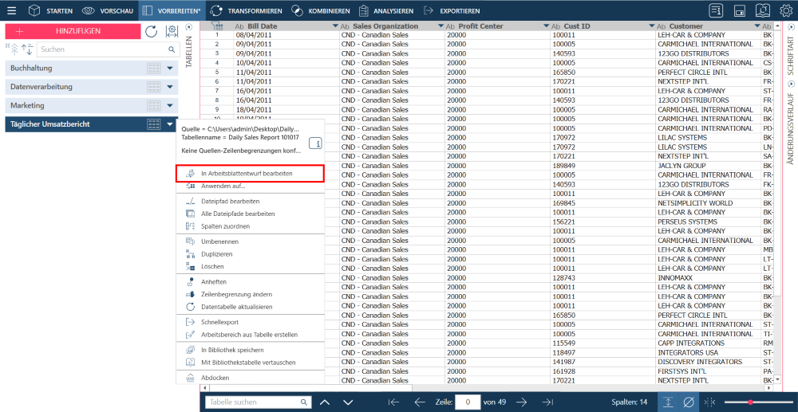Image resolution: width=798 pixels, height=412 pixels.
Task: Click the help book icon
Action: 762,11
